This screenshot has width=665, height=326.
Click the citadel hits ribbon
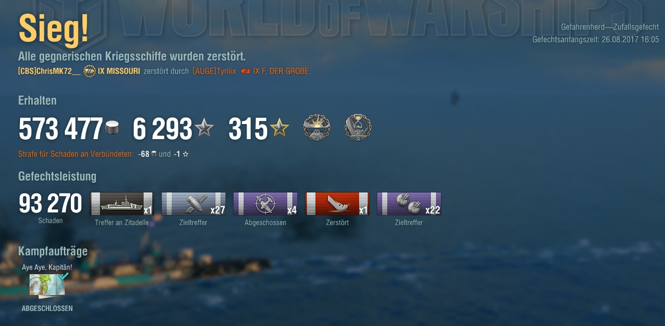(x=122, y=204)
